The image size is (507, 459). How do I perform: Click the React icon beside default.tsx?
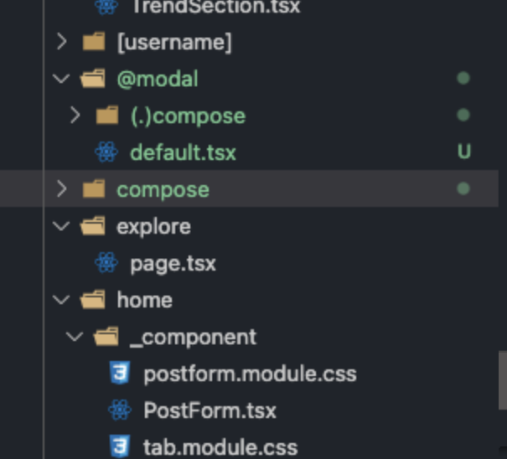click(x=106, y=152)
